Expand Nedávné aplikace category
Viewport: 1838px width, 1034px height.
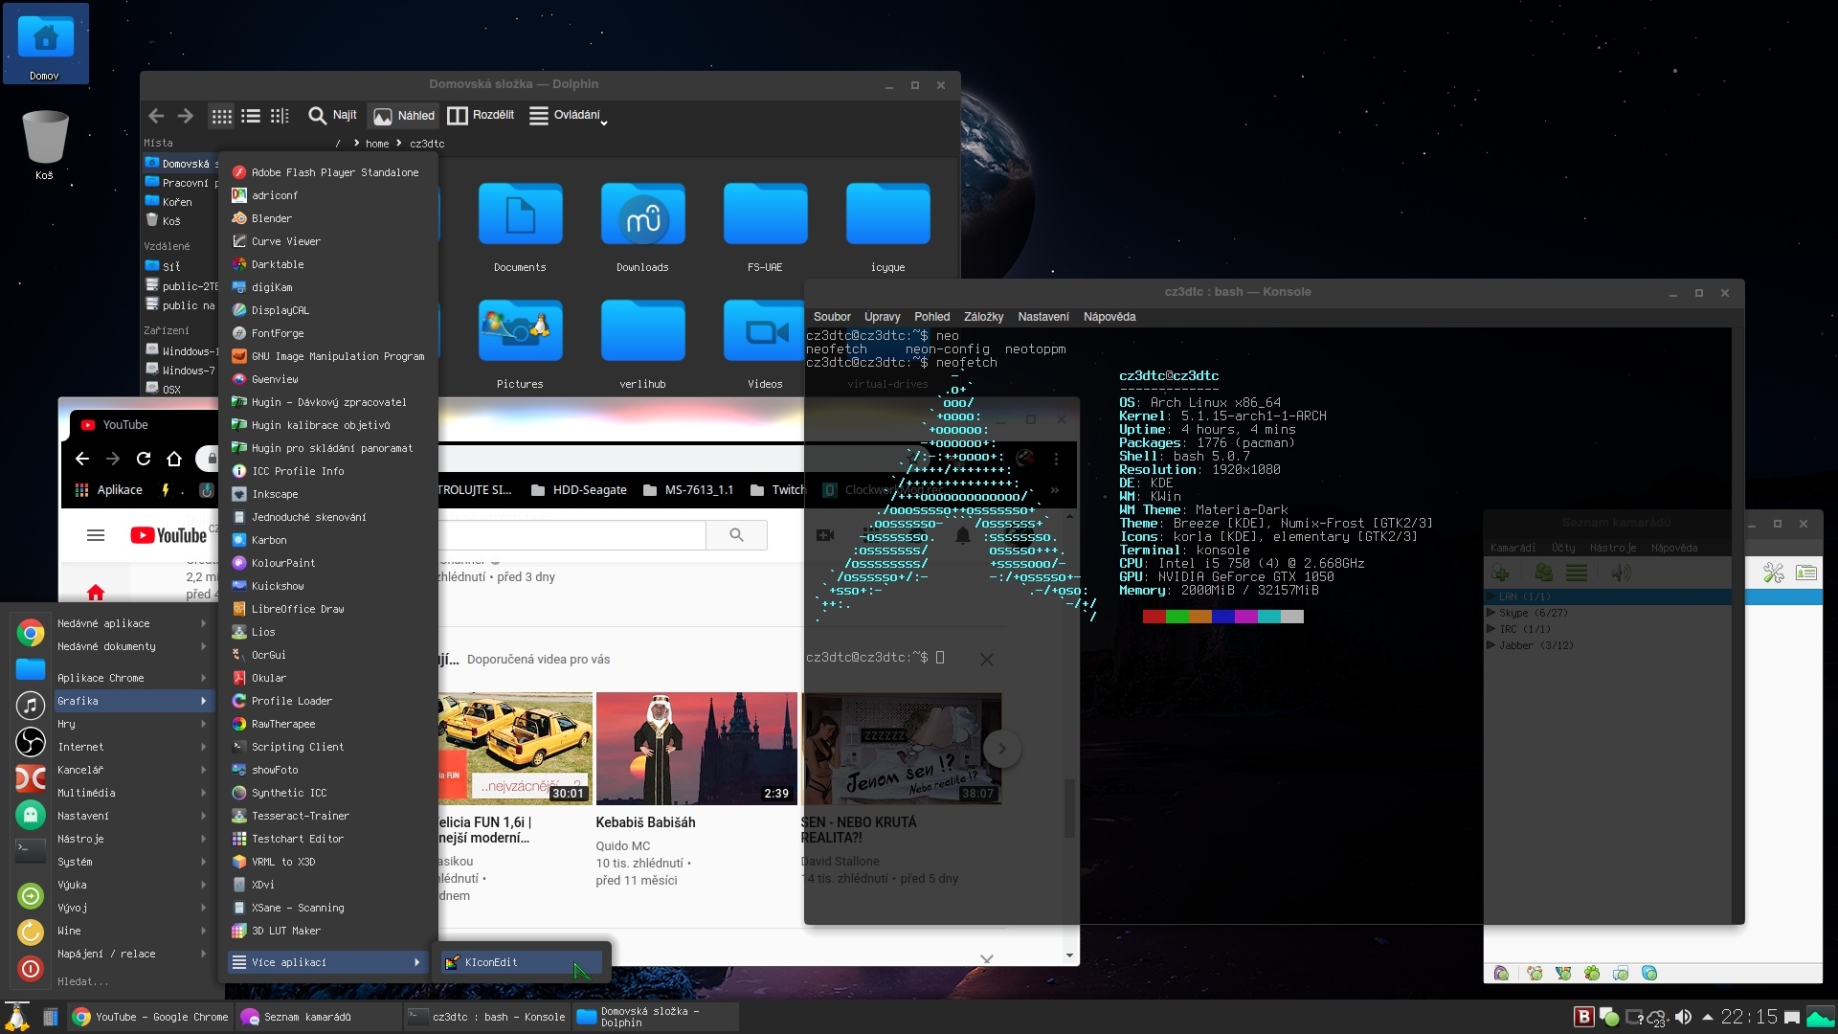tap(132, 623)
